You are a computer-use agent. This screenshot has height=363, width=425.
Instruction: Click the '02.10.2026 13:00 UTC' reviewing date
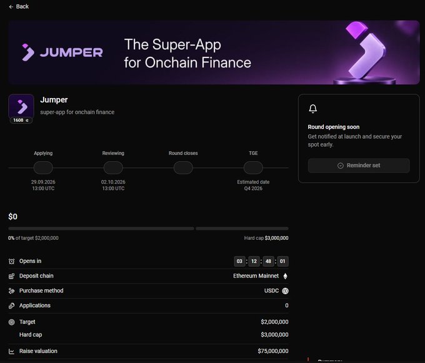coord(113,185)
